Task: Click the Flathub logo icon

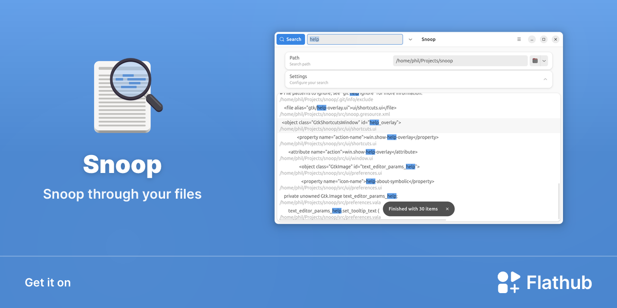Action: 509,282
